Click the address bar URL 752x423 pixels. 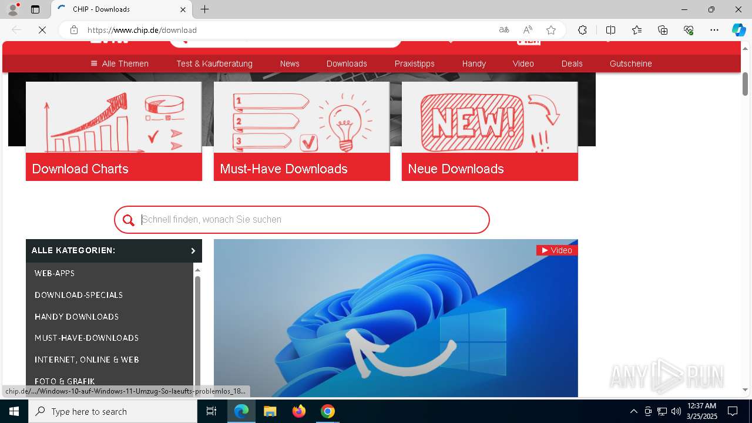point(142,30)
